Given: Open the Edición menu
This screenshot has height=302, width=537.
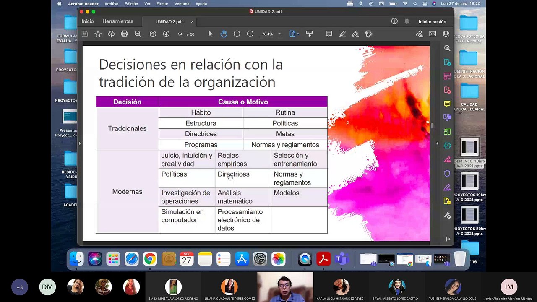Looking at the screenshot, I should (131, 4).
